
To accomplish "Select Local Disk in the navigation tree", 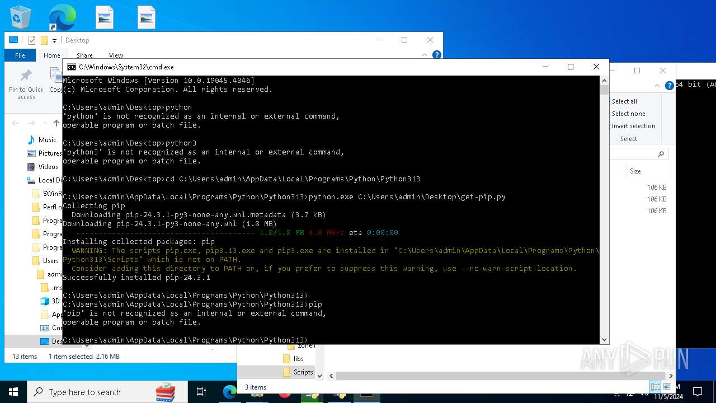I will (44, 180).
